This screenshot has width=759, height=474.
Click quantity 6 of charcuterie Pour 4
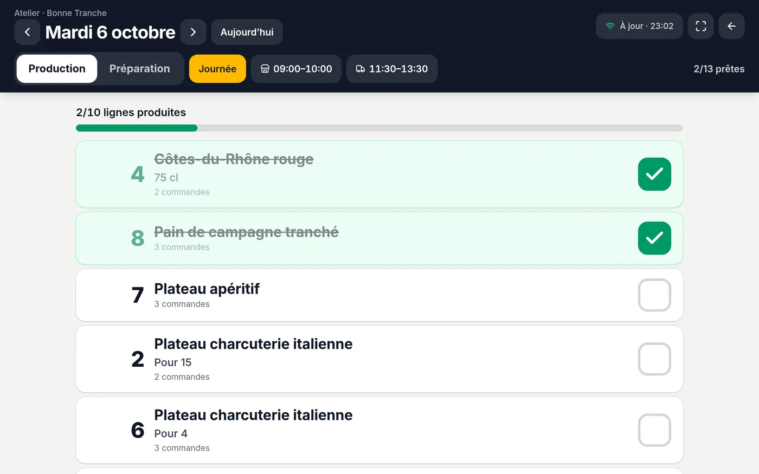coord(138,430)
